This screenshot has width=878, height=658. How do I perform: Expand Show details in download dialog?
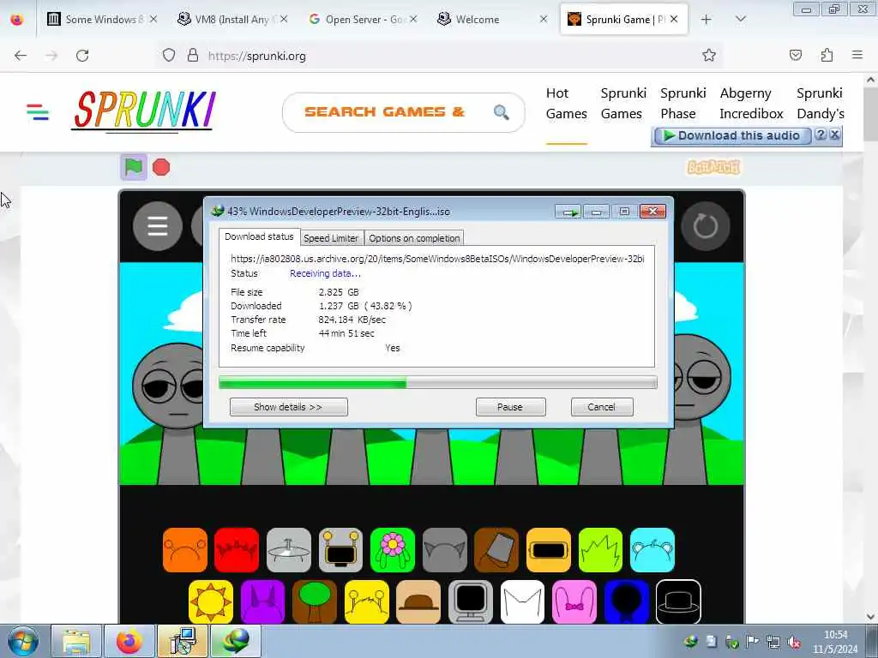pos(288,407)
